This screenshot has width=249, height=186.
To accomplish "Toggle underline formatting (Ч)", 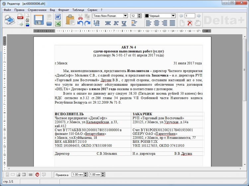I will [124, 23].
